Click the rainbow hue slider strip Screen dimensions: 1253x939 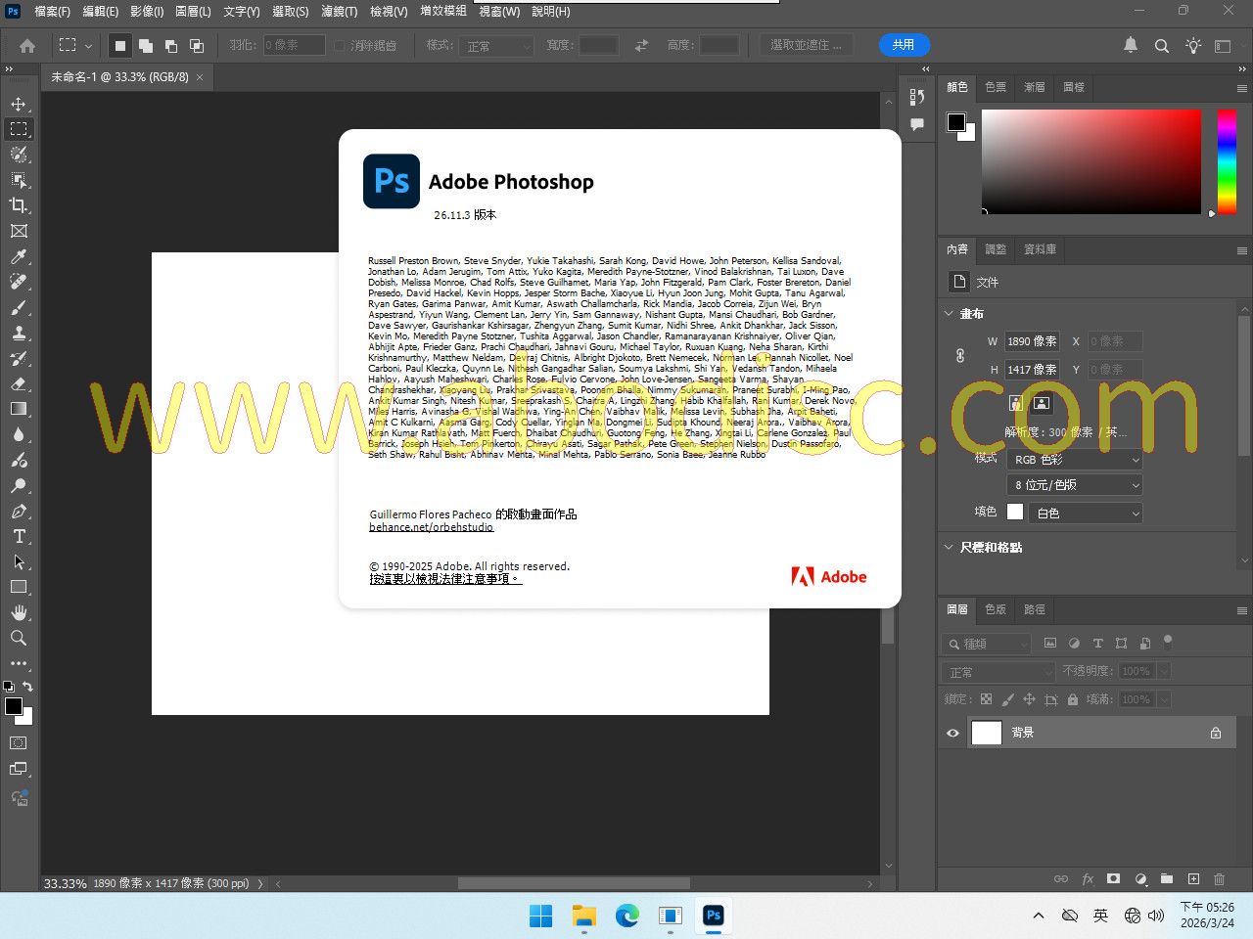click(x=1227, y=161)
